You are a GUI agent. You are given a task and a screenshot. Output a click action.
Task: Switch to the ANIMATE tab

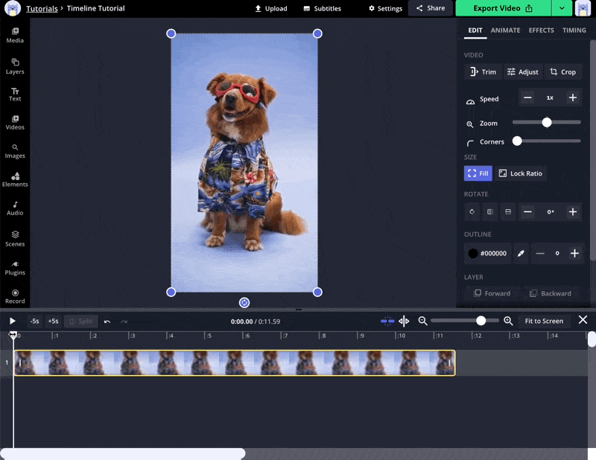click(505, 31)
